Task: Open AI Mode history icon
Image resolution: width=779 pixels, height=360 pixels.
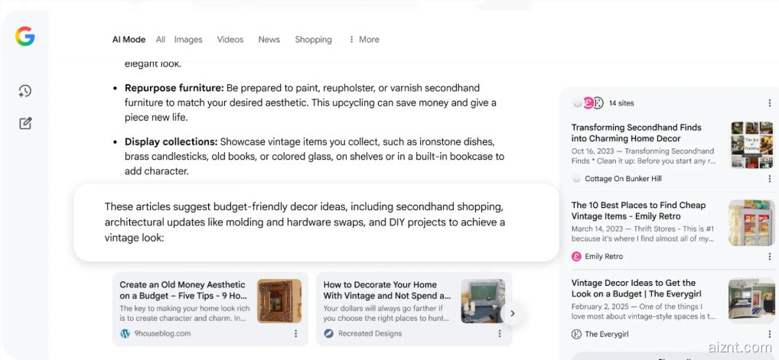Action: pos(25,91)
